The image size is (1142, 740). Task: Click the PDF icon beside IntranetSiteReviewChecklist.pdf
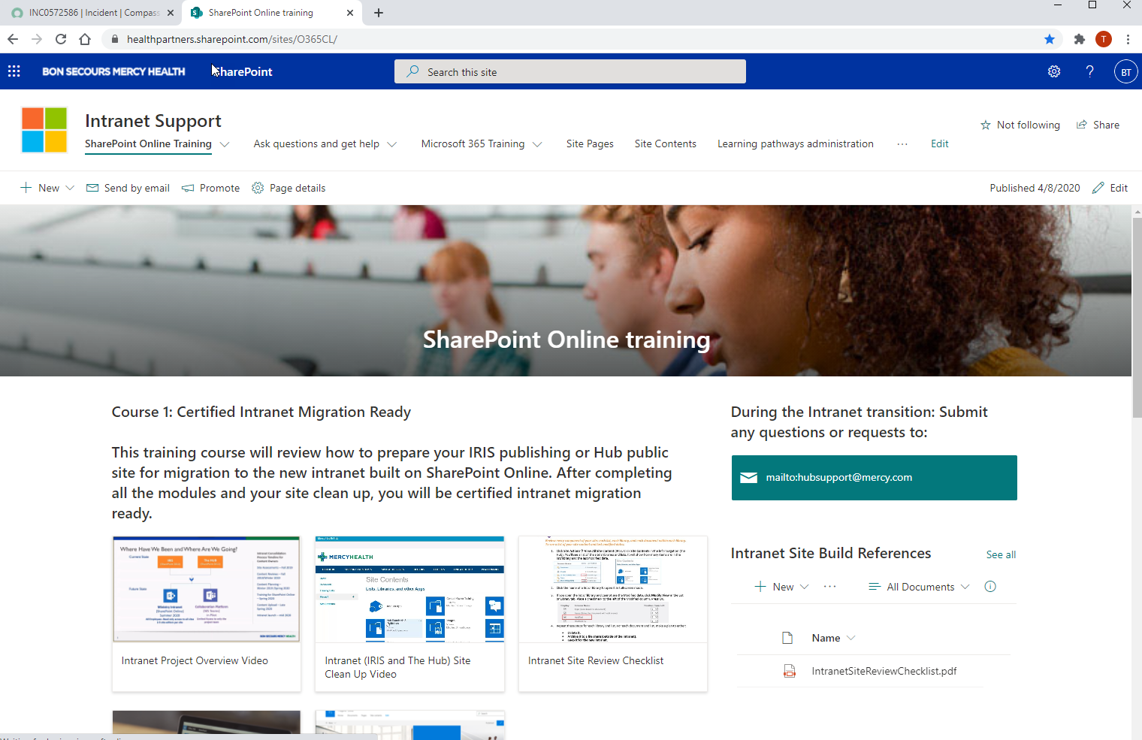click(x=789, y=671)
